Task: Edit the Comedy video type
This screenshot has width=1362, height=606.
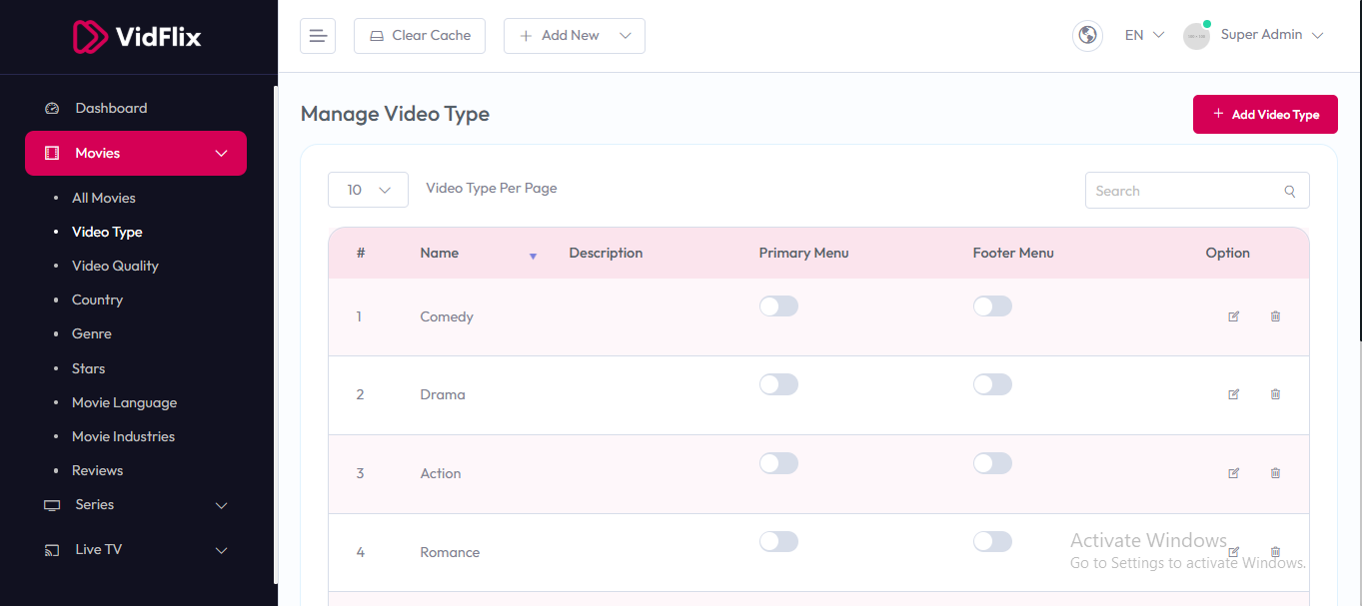Action: [x=1233, y=316]
